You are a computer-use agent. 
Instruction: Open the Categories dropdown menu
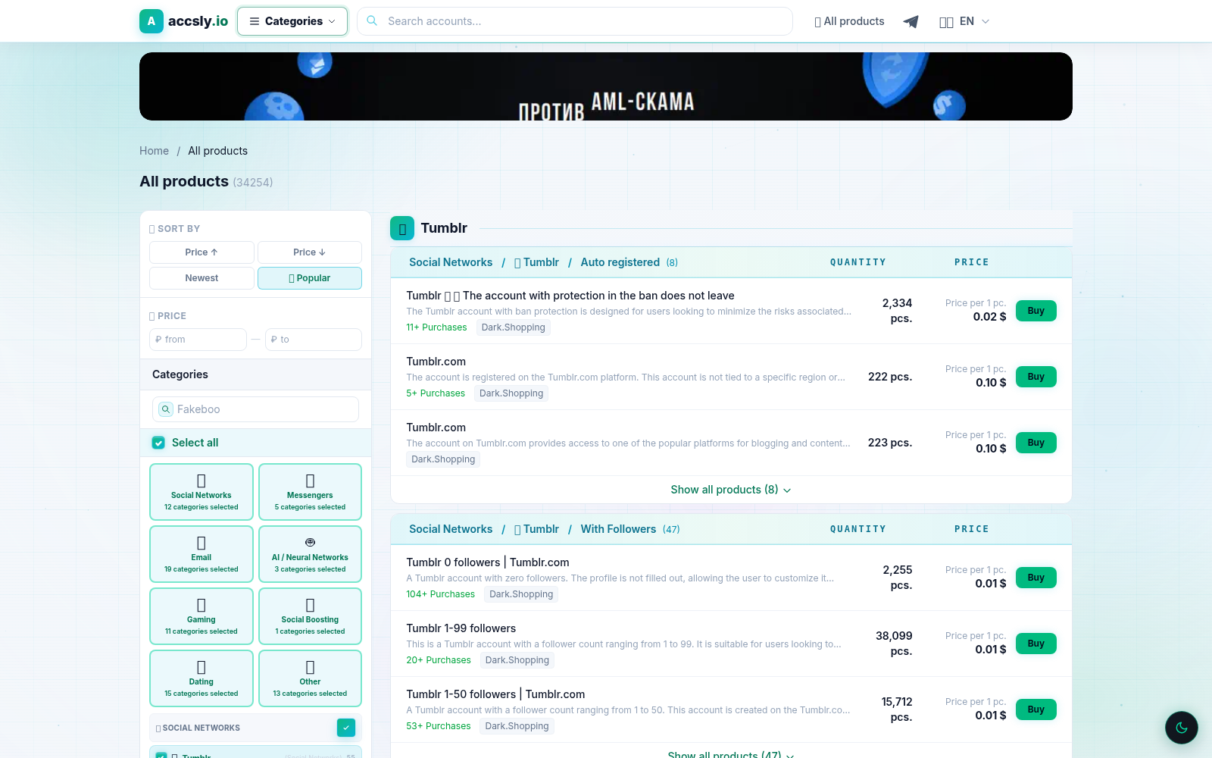[292, 21]
